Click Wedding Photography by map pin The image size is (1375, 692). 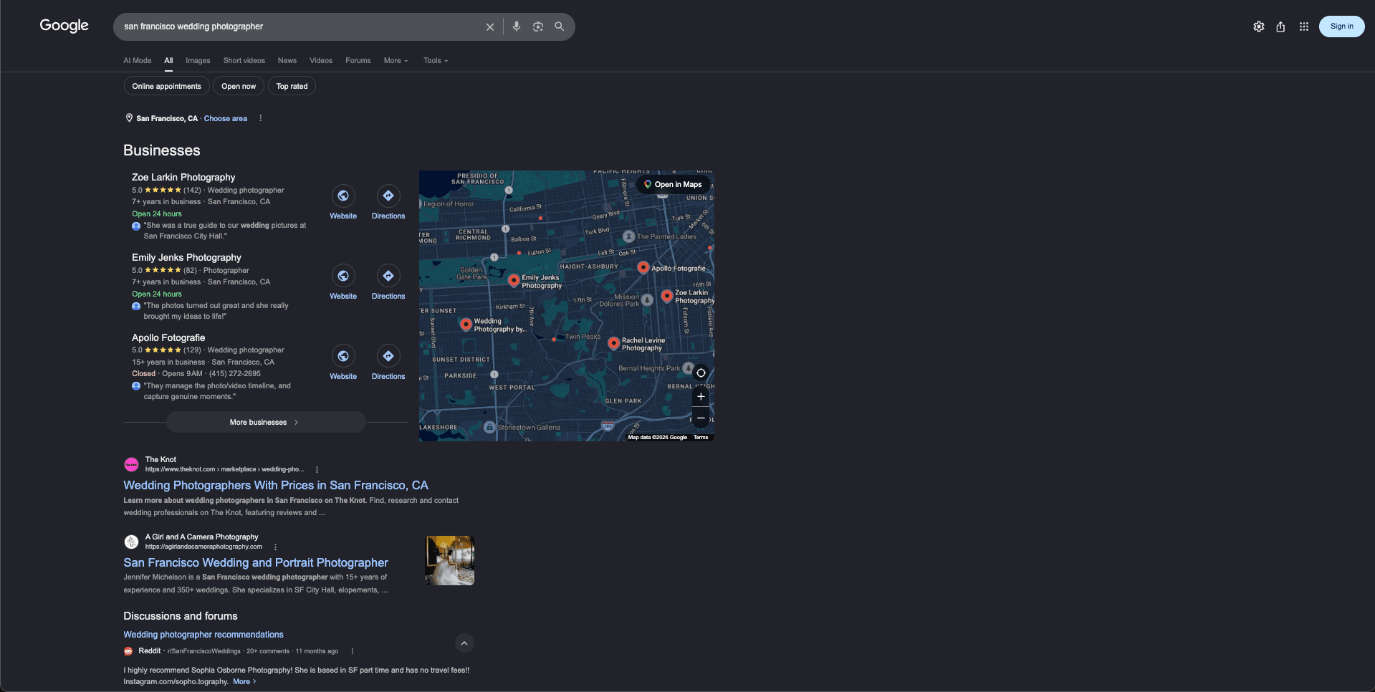click(466, 324)
